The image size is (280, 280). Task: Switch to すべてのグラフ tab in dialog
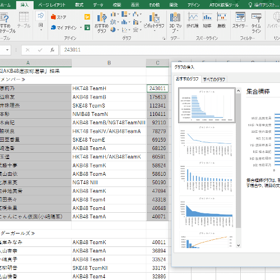[214, 80]
